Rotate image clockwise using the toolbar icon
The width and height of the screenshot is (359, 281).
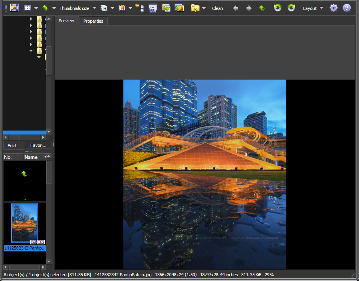pos(292,8)
